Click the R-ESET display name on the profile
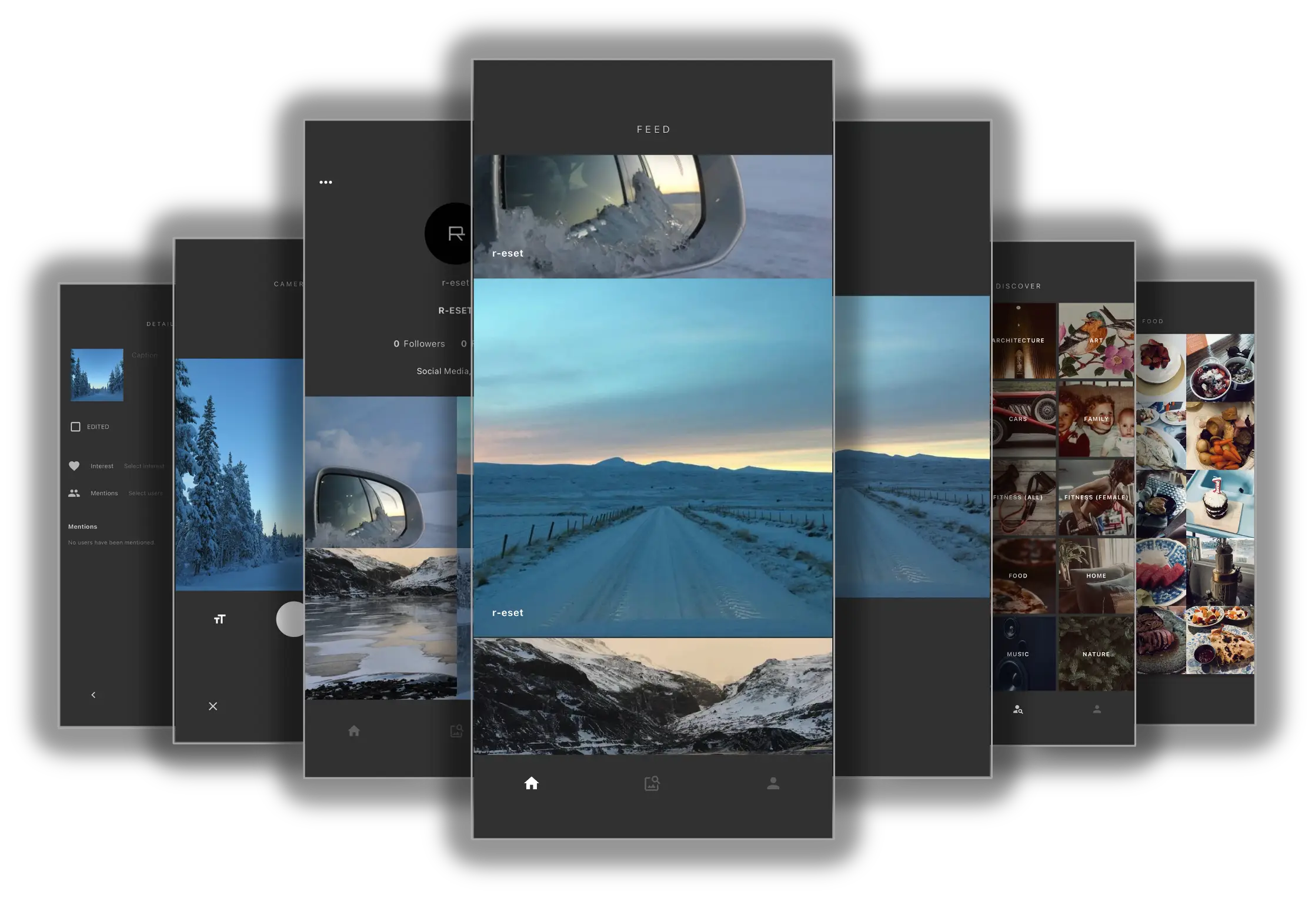Screen dimensions: 1315x899 pyautogui.click(x=455, y=310)
